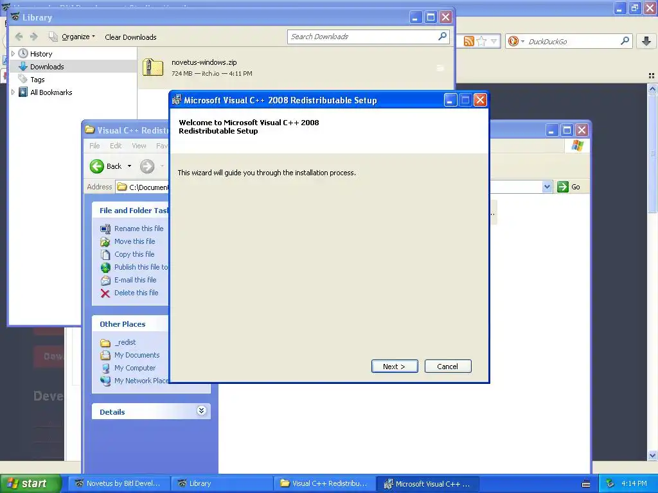Click the taskbar clock showing 4:14 PM

click(634, 484)
